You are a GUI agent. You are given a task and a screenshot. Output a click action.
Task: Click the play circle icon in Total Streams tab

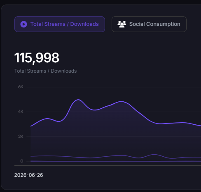tap(23, 24)
